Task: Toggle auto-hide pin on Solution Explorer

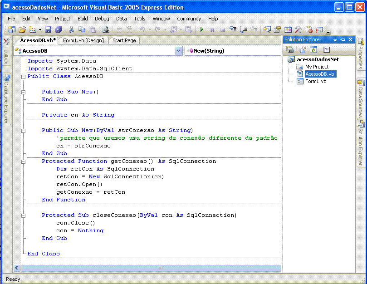Action: [x=343, y=40]
